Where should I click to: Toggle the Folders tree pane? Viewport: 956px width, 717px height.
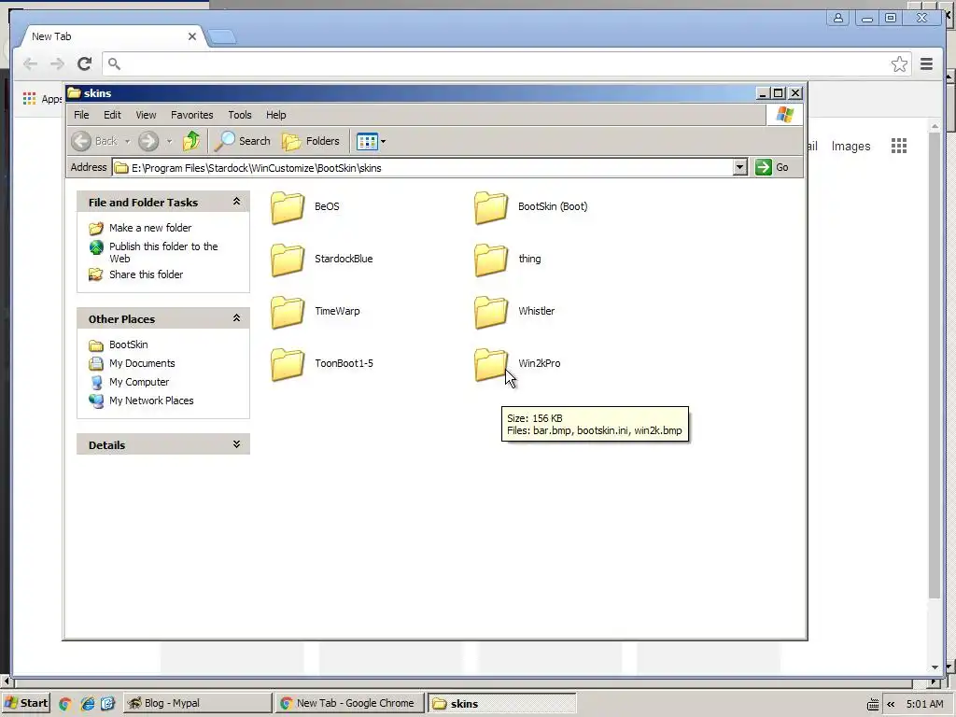tap(311, 141)
